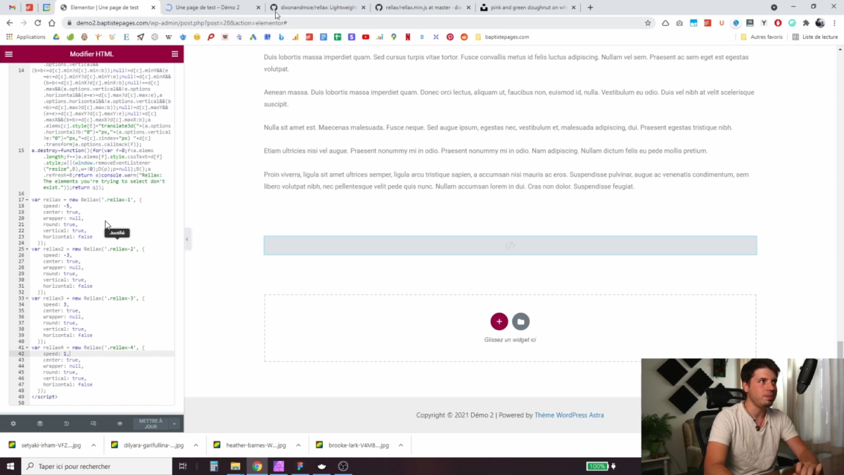844x475 pixels.
Task: Open heather-barnes downloaded jpg
Action: (250, 445)
